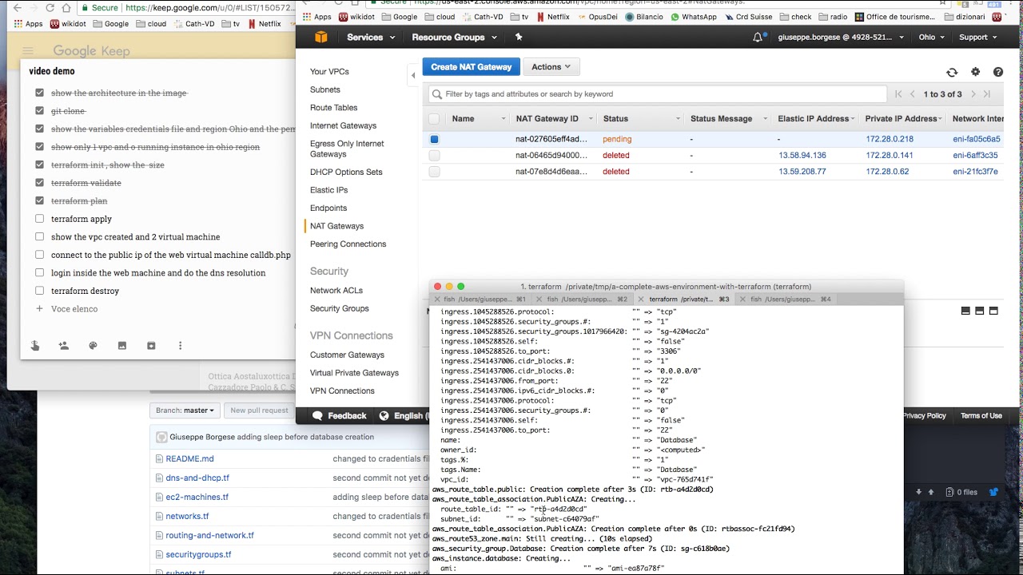Toggle the select-all checkbox in table header
This screenshot has width=1023, height=575.
(x=434, y=119)
